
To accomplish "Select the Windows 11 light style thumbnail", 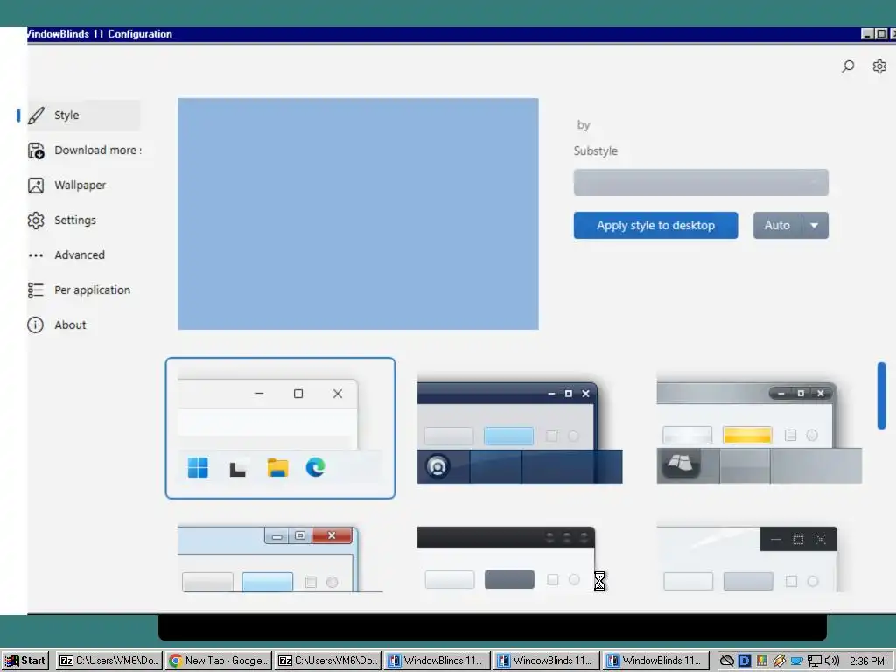I will tap(280, 428).
